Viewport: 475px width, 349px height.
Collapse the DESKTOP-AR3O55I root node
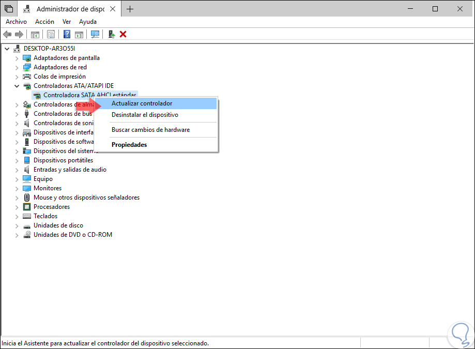click(x=7, y=49)
